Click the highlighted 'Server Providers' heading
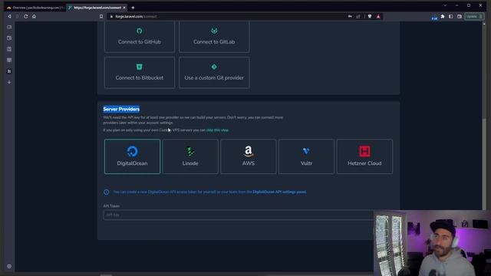The image size is (491, 276). pyautogui.click(x=121, y=109)
